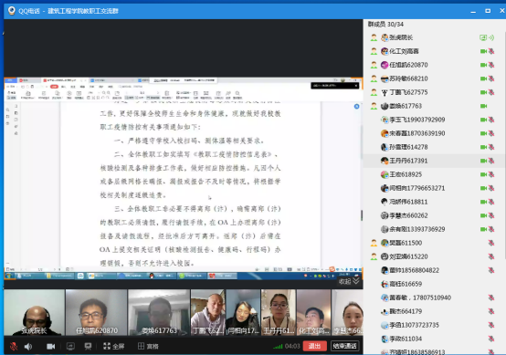Viewport: 506px width, 355px height.
Task: Click the screen share indicator beside 张虎院长
Action: coord(483,37)
